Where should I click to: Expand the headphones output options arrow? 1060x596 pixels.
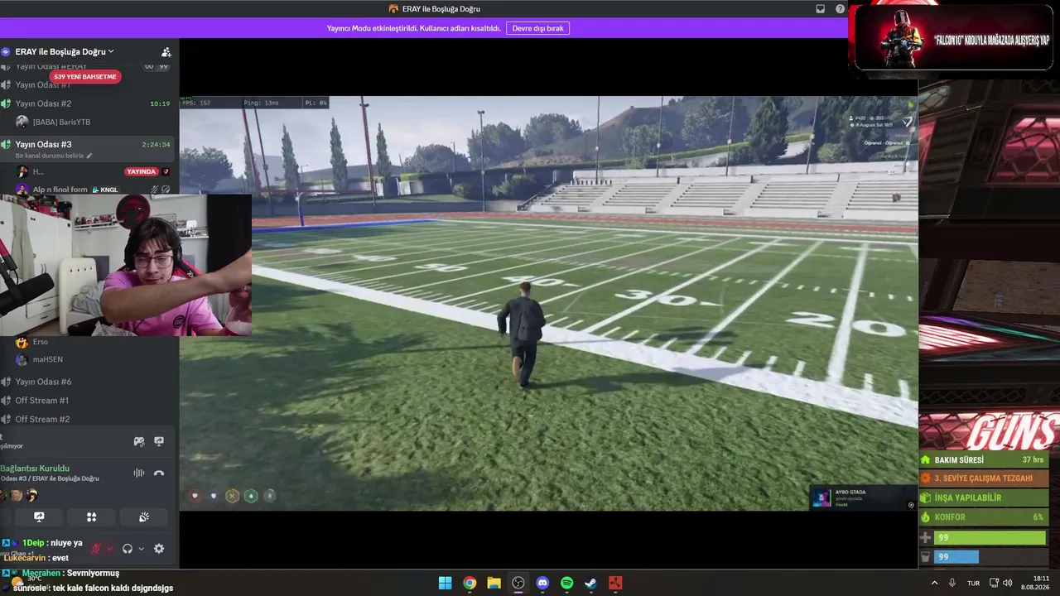[x=141, y=549]
